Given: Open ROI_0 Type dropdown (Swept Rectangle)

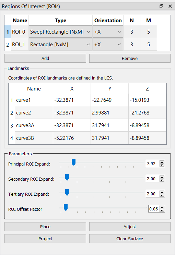Looking at the screenshot, I should click(x=60, y=32).
